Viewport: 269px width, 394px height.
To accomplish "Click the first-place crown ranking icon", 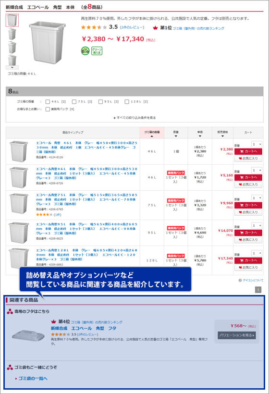I will pos(155,28).
